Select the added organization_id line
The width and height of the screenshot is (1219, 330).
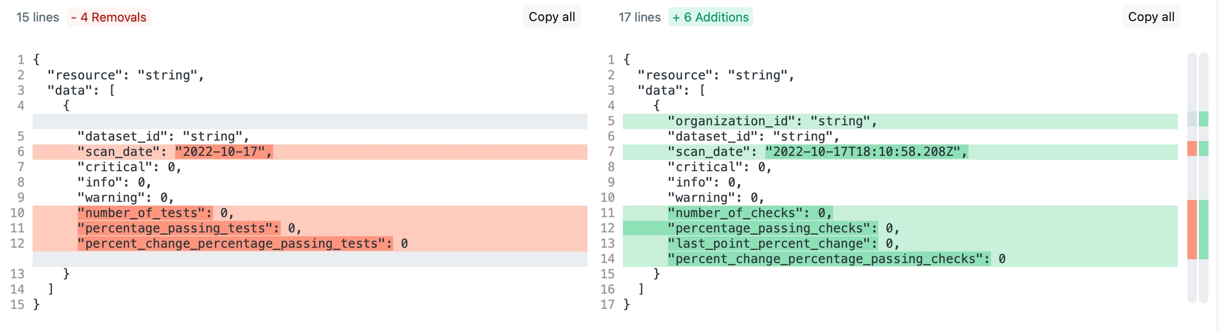772,121
